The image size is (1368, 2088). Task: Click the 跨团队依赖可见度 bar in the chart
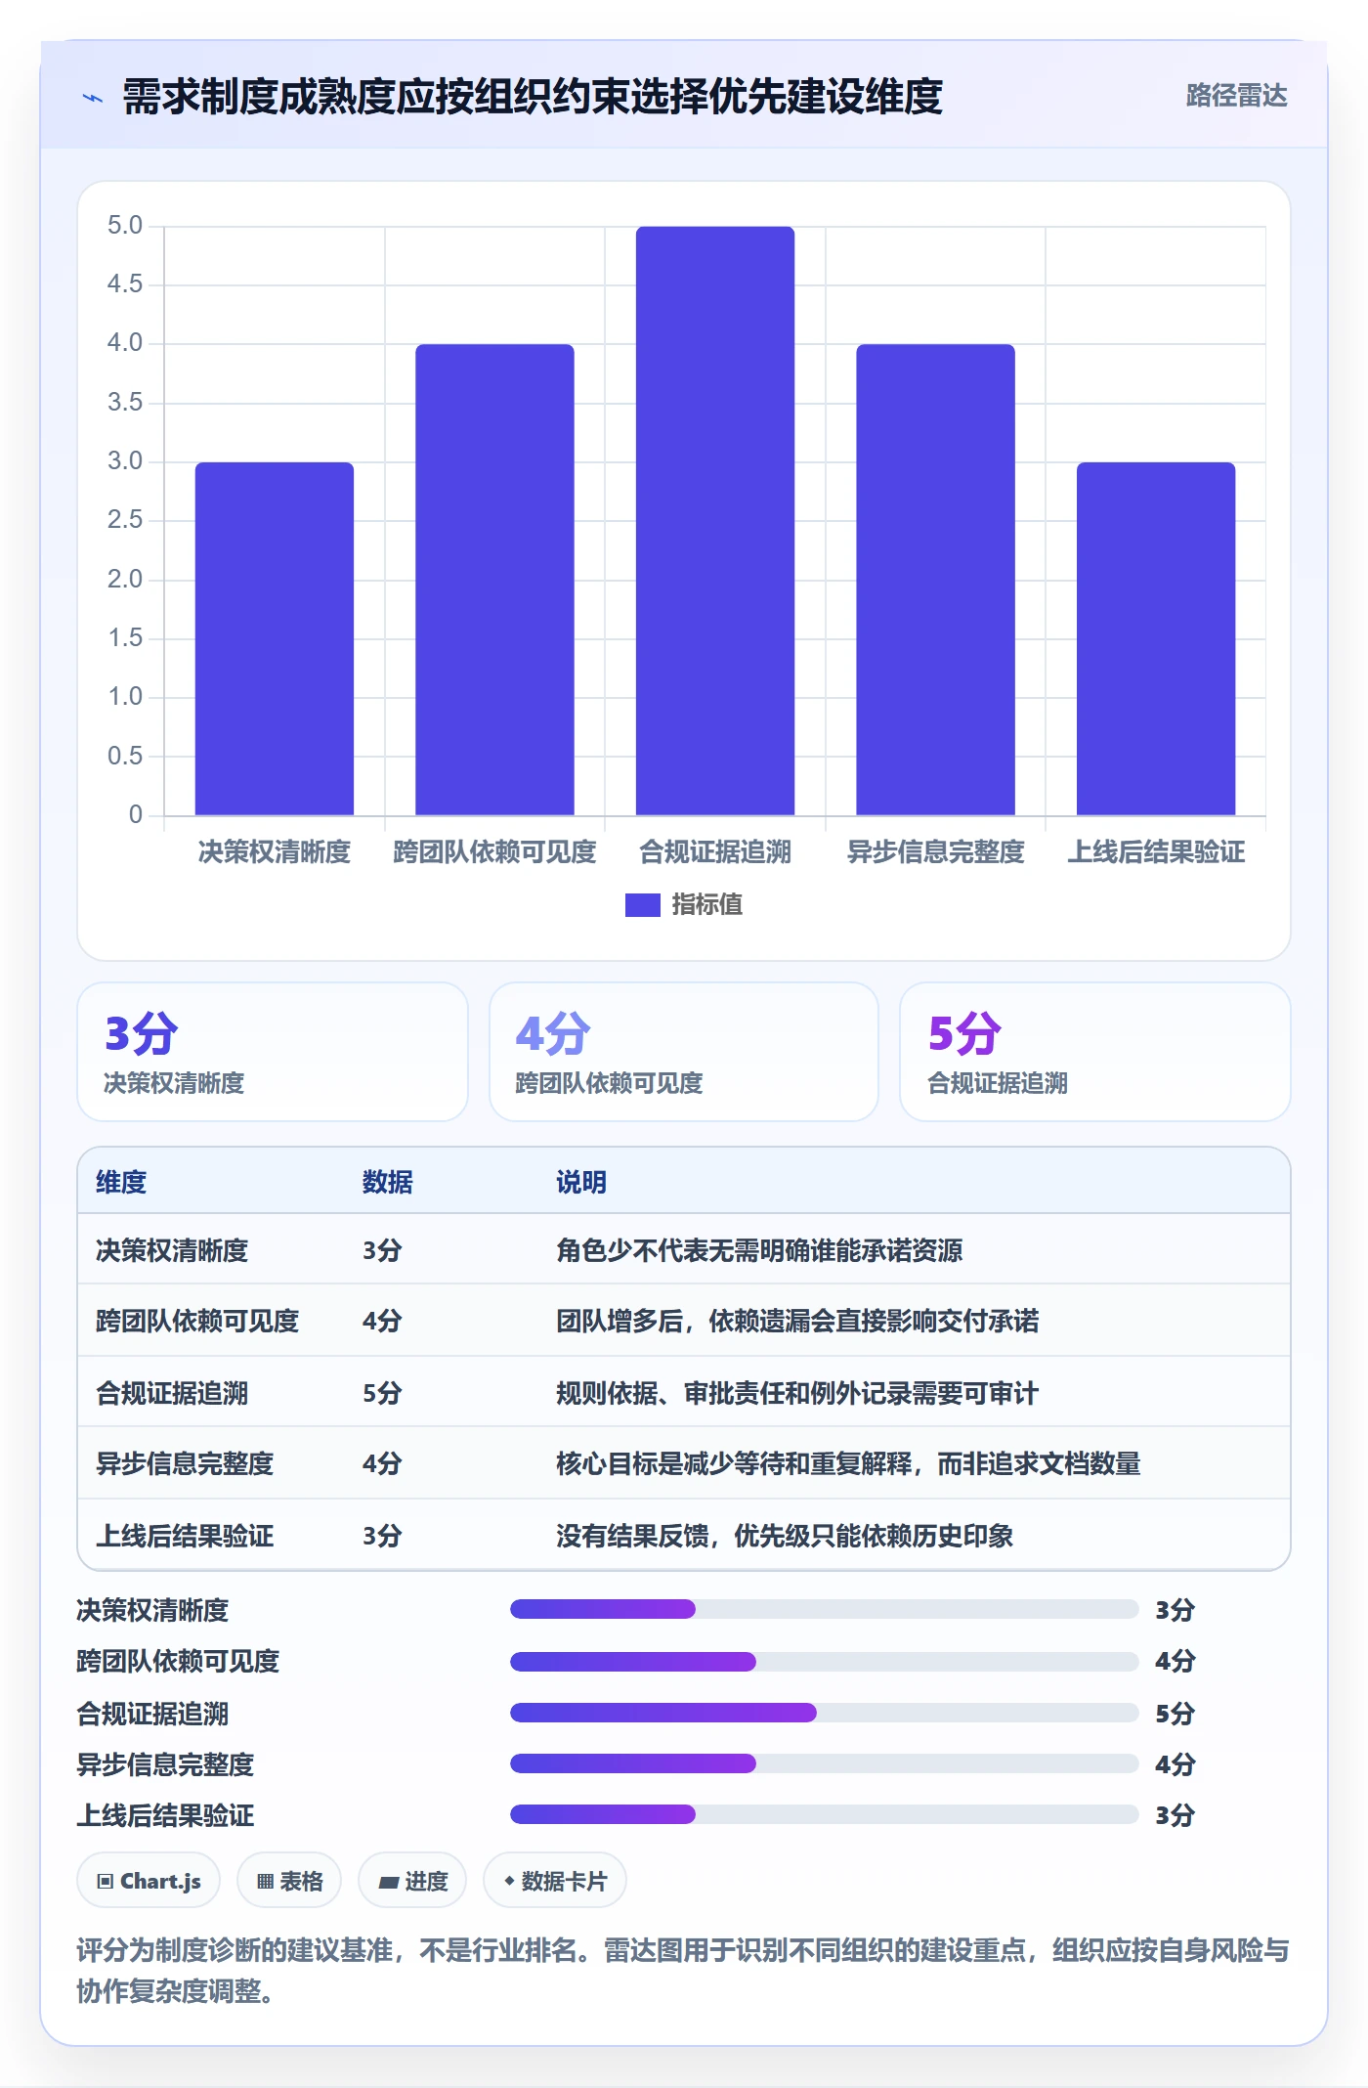click(494, 580)
